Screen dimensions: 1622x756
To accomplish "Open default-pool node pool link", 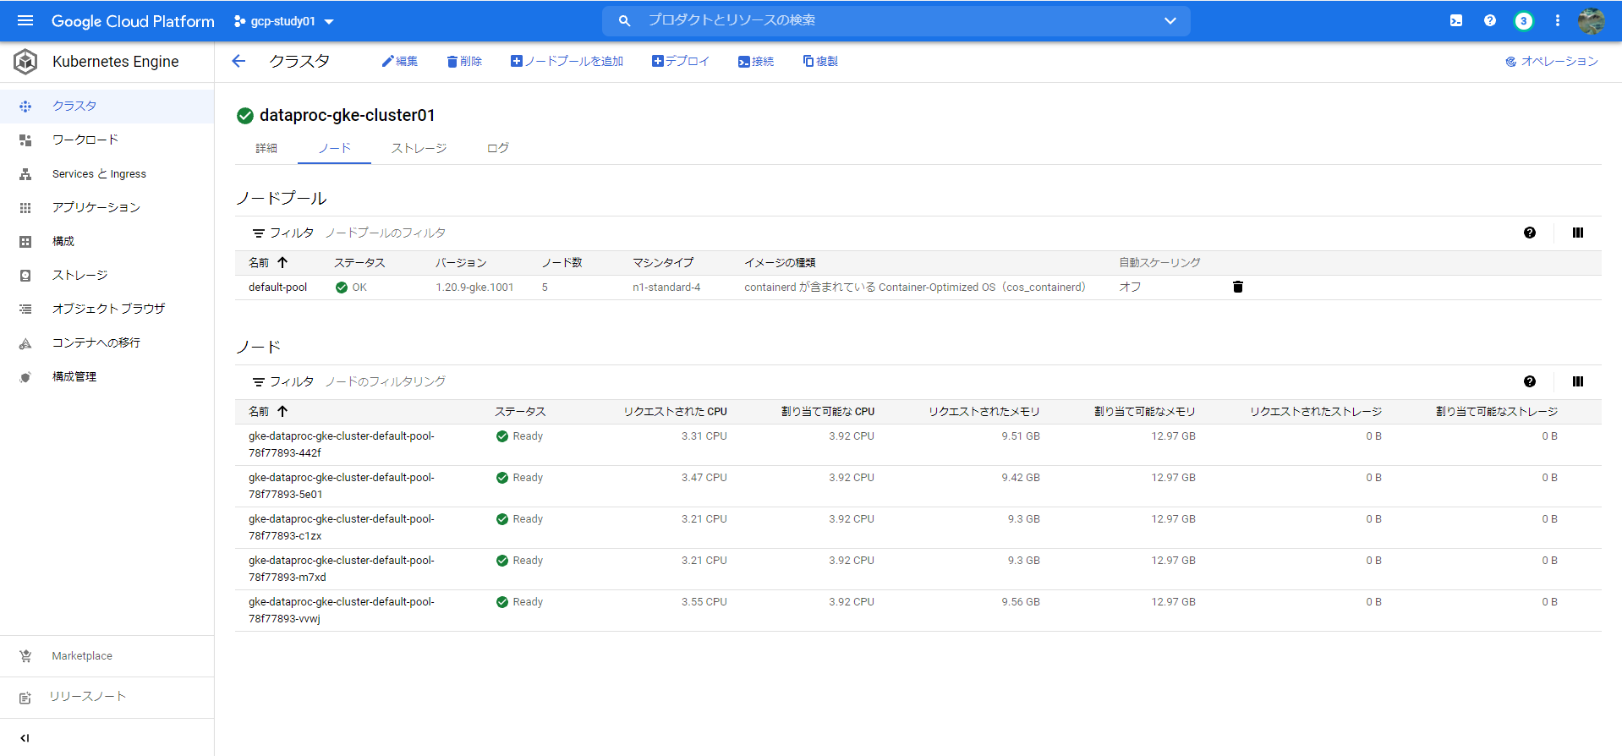I will [x=277, y=288].
